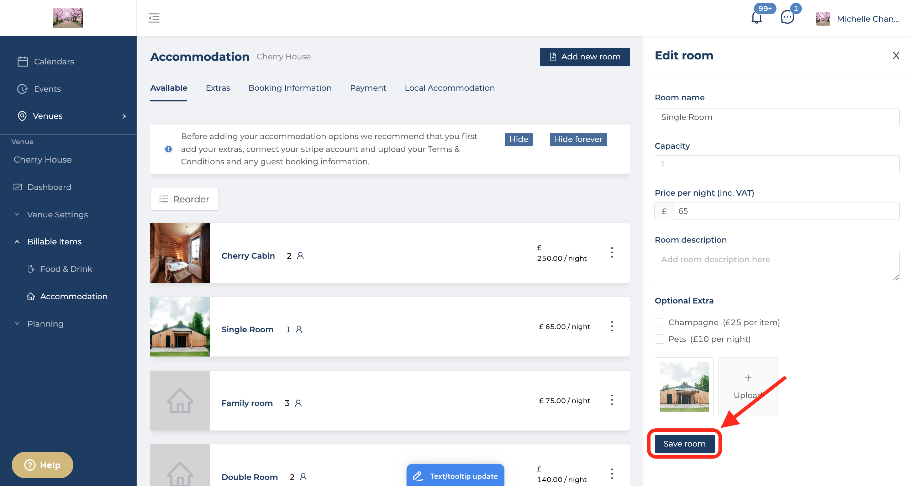
Task: Click the Hide forever button
Action: 578,139
